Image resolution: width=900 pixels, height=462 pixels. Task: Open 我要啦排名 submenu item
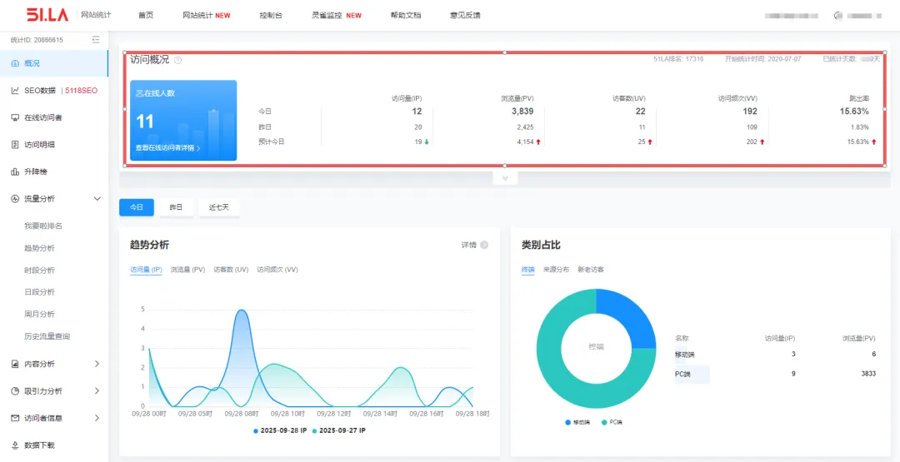click(43, 226)
